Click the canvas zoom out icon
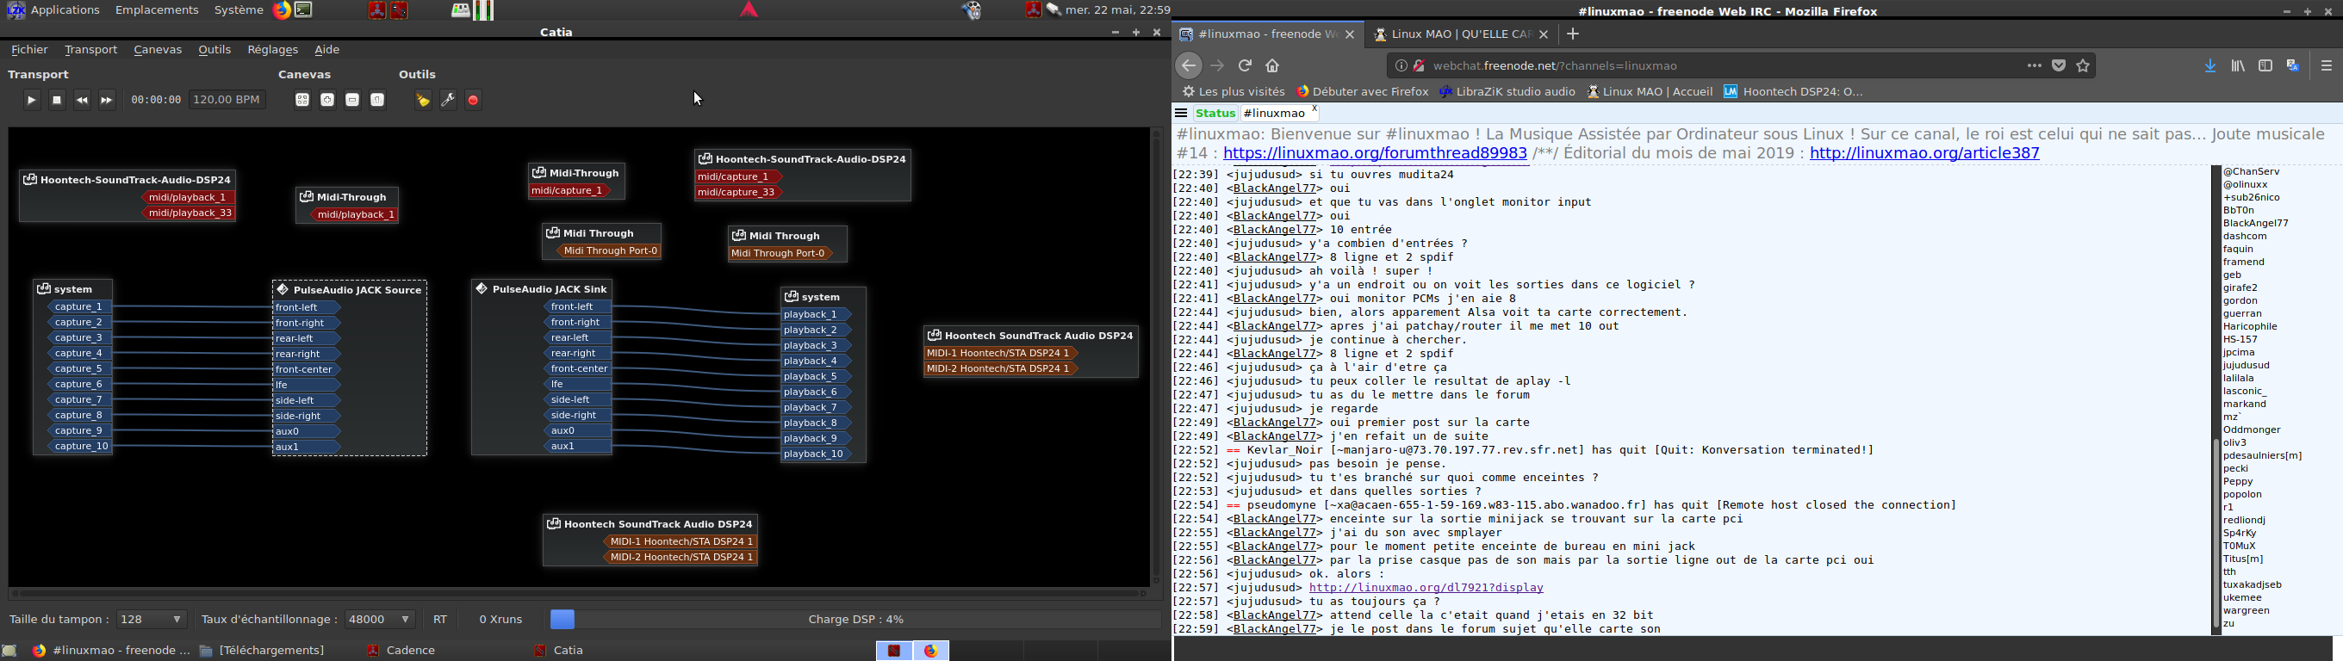Image resolution: width=2343 pixels, height=661 pixels. pyautogui.click(x=353, y=100)
